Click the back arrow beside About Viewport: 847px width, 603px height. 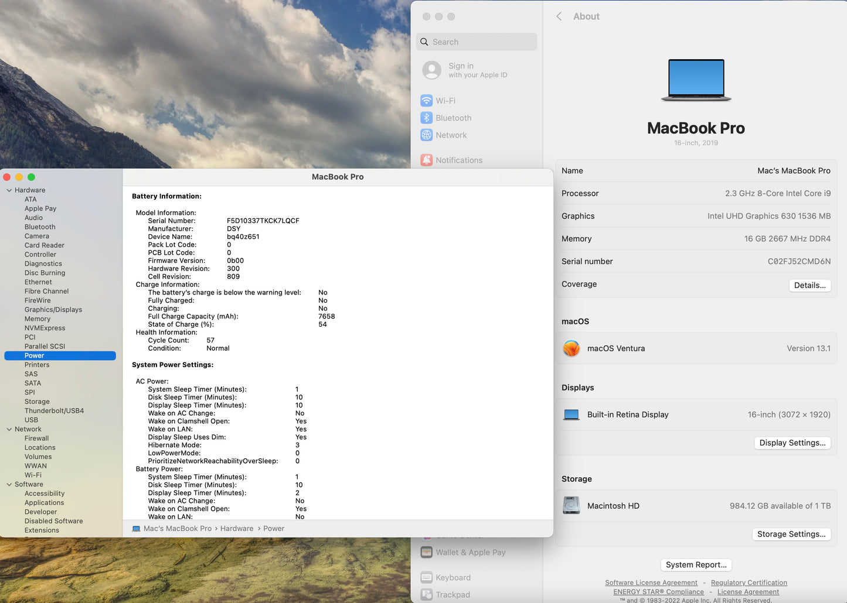(x=559, y=16)
